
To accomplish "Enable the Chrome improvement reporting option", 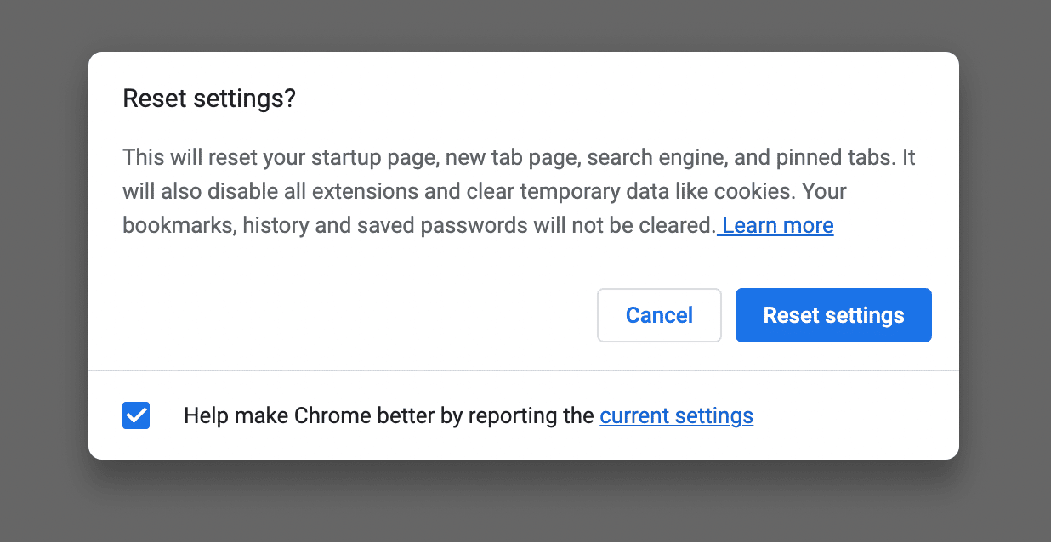I will [x=135, y=415].
